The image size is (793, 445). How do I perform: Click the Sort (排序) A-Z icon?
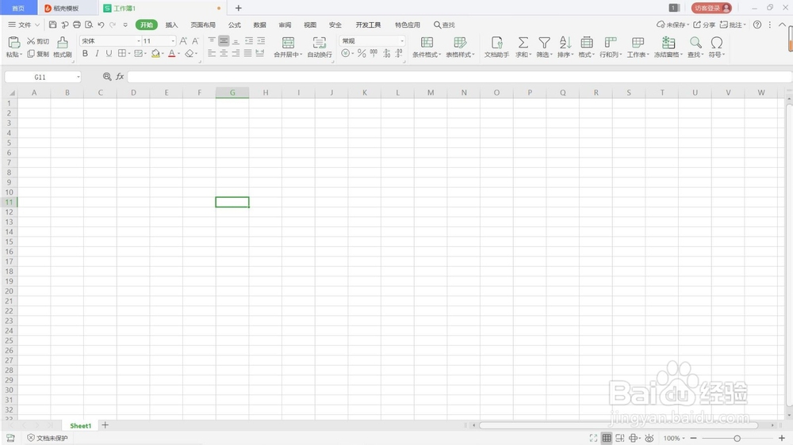[565, 43]
